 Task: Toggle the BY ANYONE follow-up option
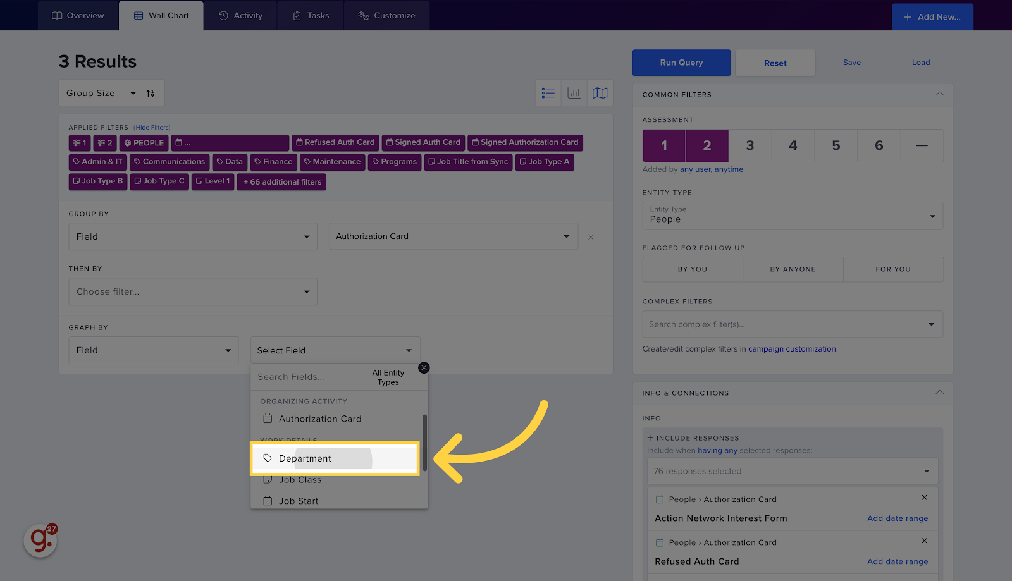[x=793, y=269]
